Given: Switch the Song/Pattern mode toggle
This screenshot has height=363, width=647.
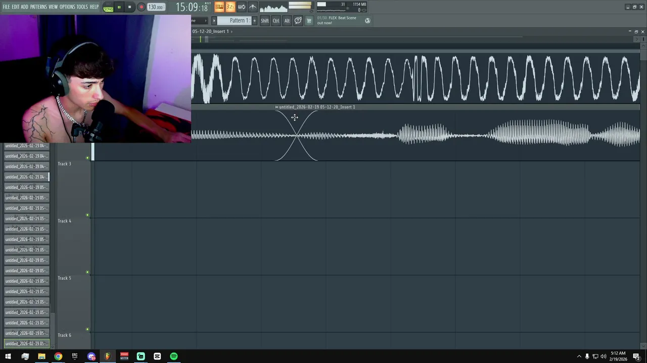Looking at the screenshot, I should (x=108, y=8).
